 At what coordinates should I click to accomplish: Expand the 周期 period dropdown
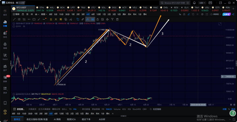pos(44,14)
